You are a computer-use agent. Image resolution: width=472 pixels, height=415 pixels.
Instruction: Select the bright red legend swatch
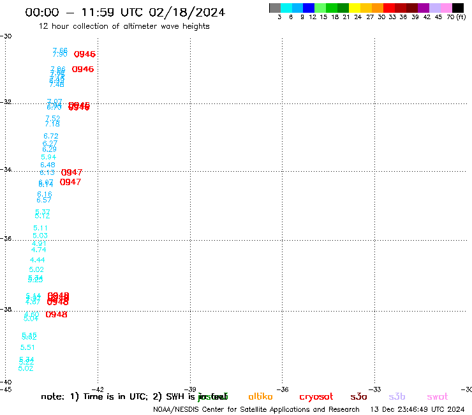pyautogui.click(x=389, y=8)
